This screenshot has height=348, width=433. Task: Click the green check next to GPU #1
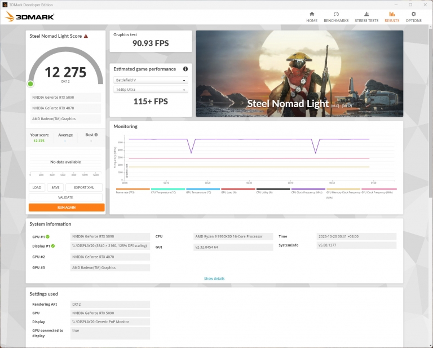coord(47,237)
